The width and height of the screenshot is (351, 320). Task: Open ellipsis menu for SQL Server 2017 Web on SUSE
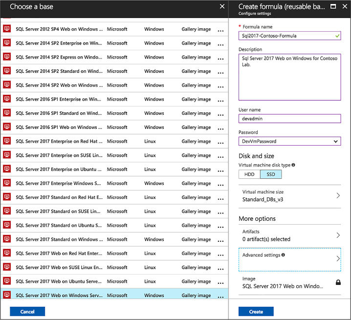click(220, 269)
